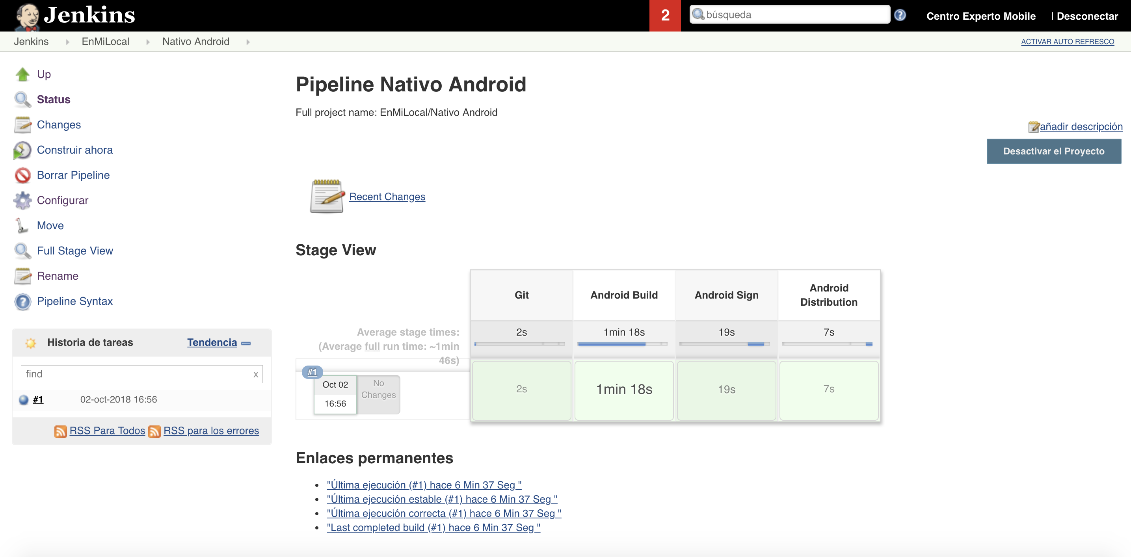Click the Move icon in sidebar
The width and height of the screenshot is (1131, 557).
[x=22, y=226]
